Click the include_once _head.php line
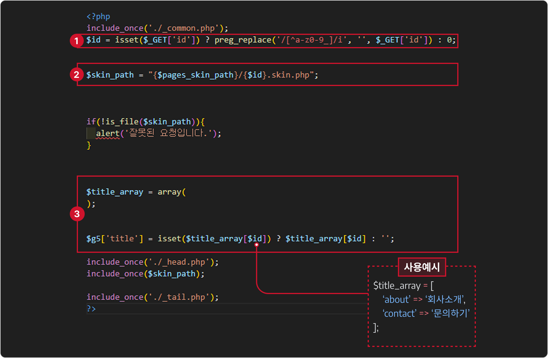The height and width of the screenshot is (358, 548). pyautogui.click(x=152, y=262)
